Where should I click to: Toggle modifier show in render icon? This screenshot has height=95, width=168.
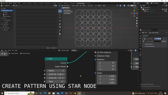[x=160, y=39]
